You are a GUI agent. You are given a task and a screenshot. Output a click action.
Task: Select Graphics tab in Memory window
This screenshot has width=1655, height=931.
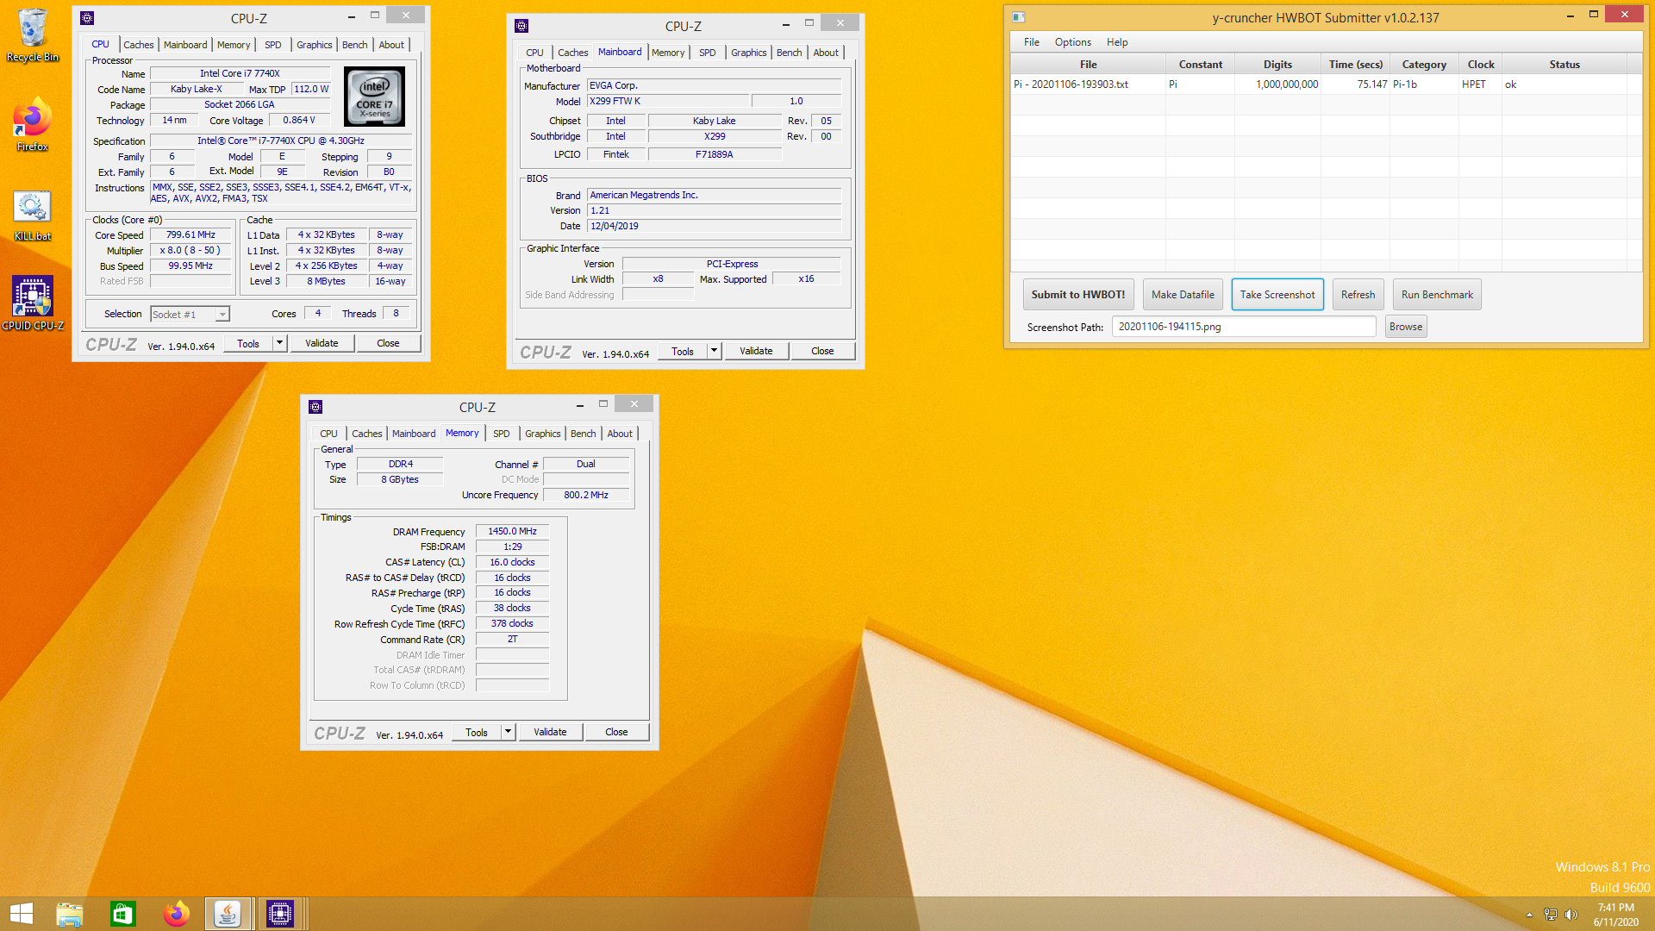click(542, 434)
